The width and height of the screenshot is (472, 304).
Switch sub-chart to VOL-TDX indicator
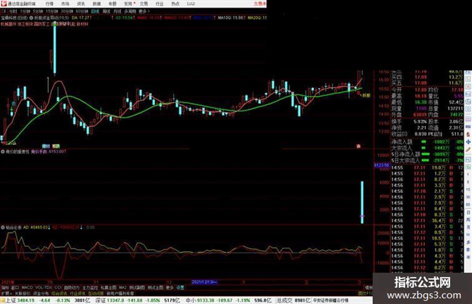click(x=44, y=288)
